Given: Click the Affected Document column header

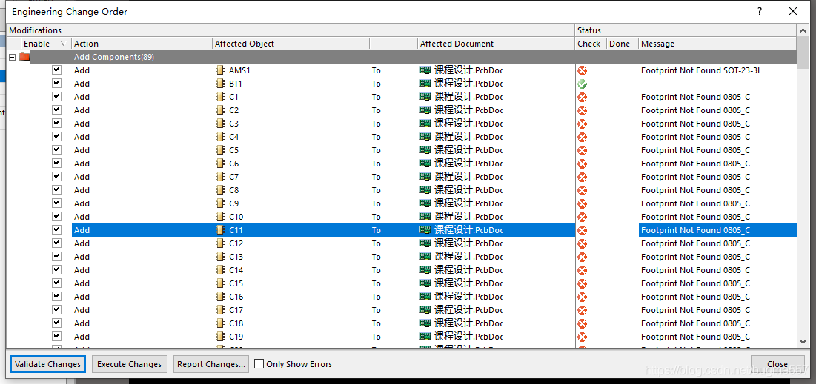Looking at the screenshot, I should click(496, 44).
